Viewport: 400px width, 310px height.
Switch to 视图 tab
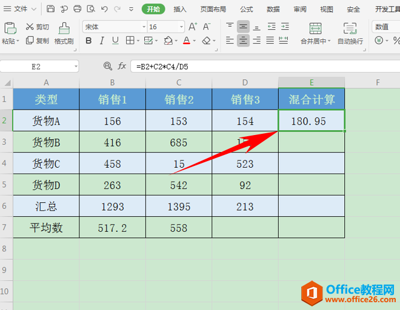click(x=327, y=10)
